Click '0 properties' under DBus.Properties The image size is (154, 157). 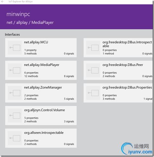pyautogui.click(x=110, y=95)
